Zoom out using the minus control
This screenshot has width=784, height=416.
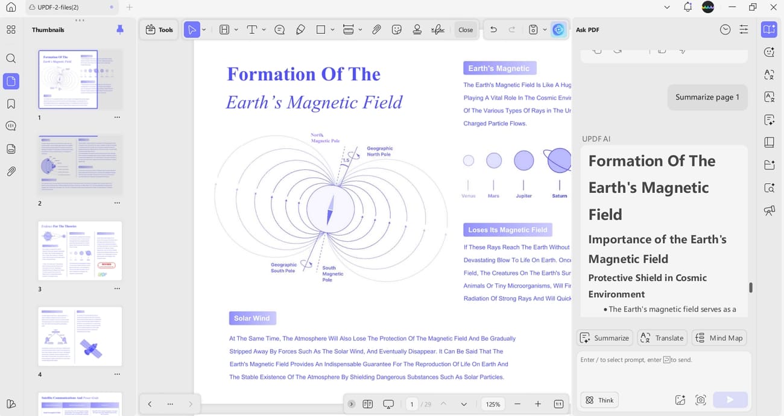click(517, 404)
